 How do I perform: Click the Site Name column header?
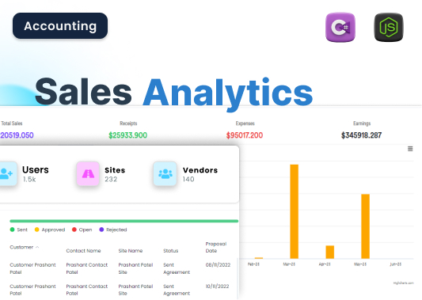point(131,250)
